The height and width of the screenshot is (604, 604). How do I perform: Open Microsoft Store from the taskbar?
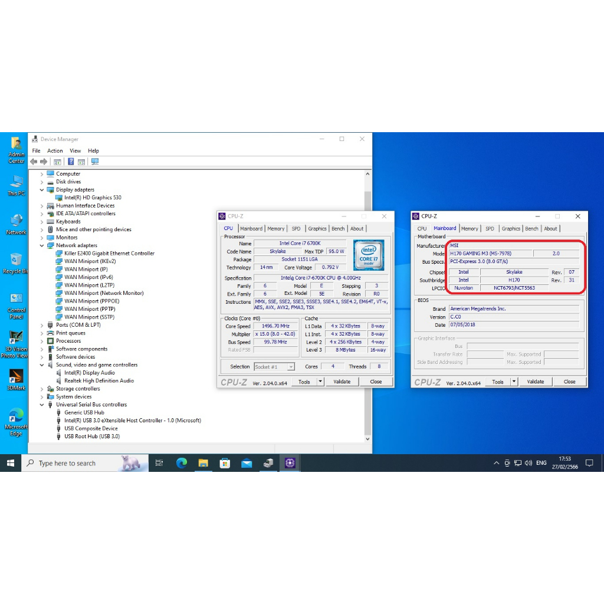(225, 463)
